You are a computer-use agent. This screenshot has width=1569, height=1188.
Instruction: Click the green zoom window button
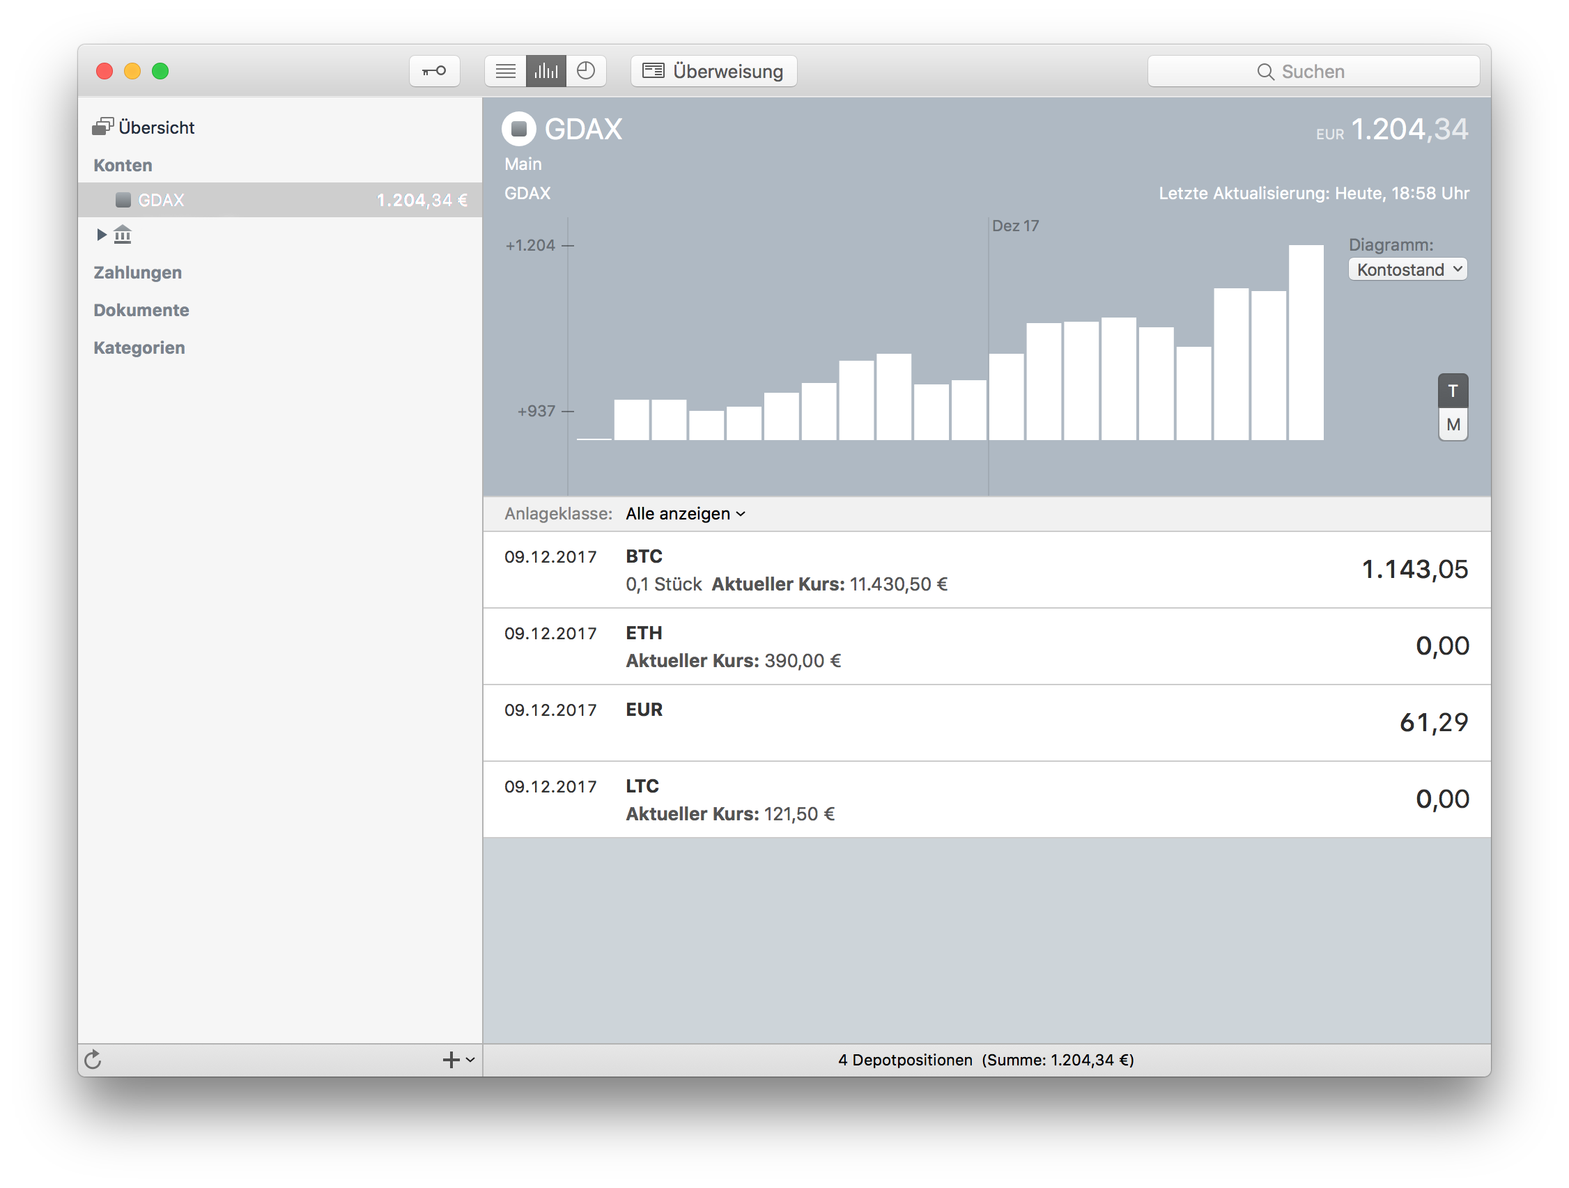click(x=160, y=71)
